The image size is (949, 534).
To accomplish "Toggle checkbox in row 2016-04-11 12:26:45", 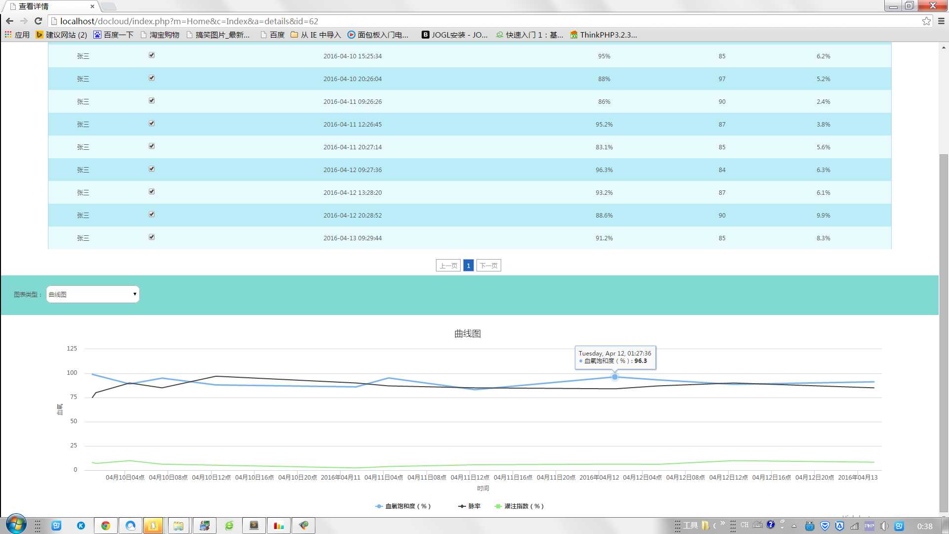I will (152, 124).
